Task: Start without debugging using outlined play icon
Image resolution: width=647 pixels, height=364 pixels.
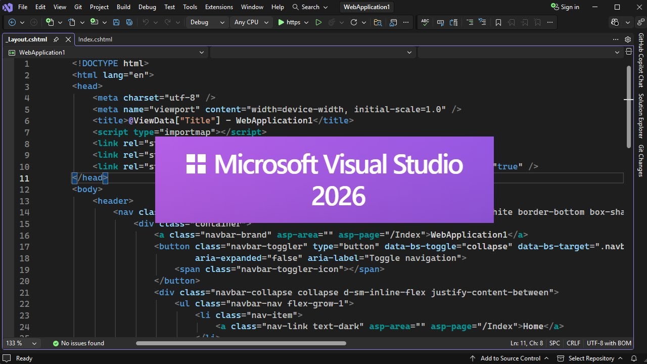Action: pos(318,22)
